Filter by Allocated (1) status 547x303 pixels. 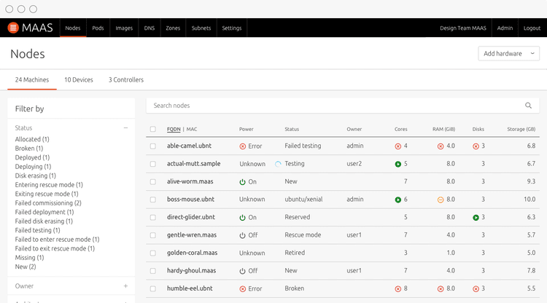[x=32, y=139]
